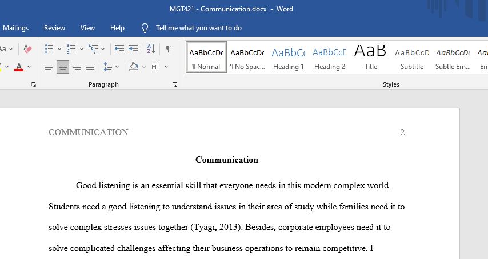The width and height of the screenshot is (488, 259).
Task: Open Change Case dropdown arrow
Action: click(x=11, y=49)
